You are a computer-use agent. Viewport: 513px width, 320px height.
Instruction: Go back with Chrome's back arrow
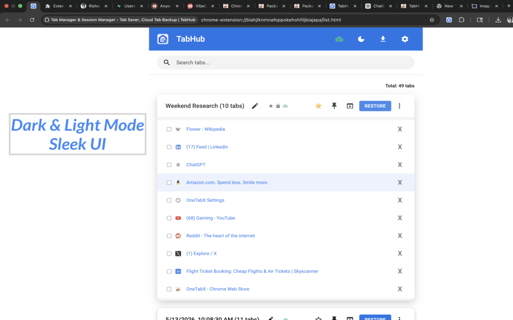click(8, 20)
